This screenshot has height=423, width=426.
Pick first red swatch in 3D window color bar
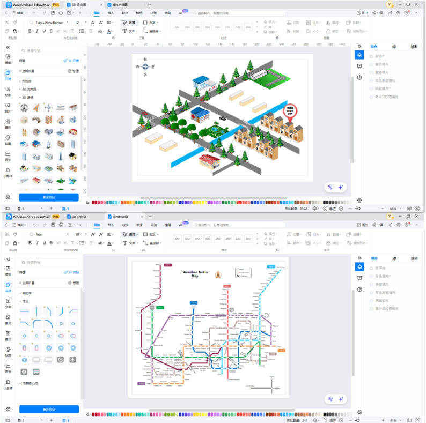pyautogui.click(x=93, y=202)
